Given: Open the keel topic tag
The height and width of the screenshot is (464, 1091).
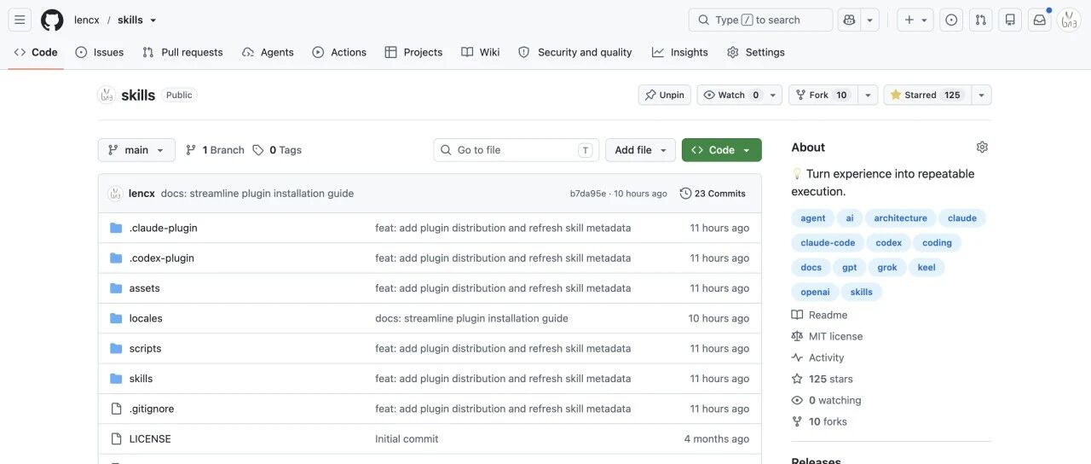Looking at the screenshot, I should [926, 268].
